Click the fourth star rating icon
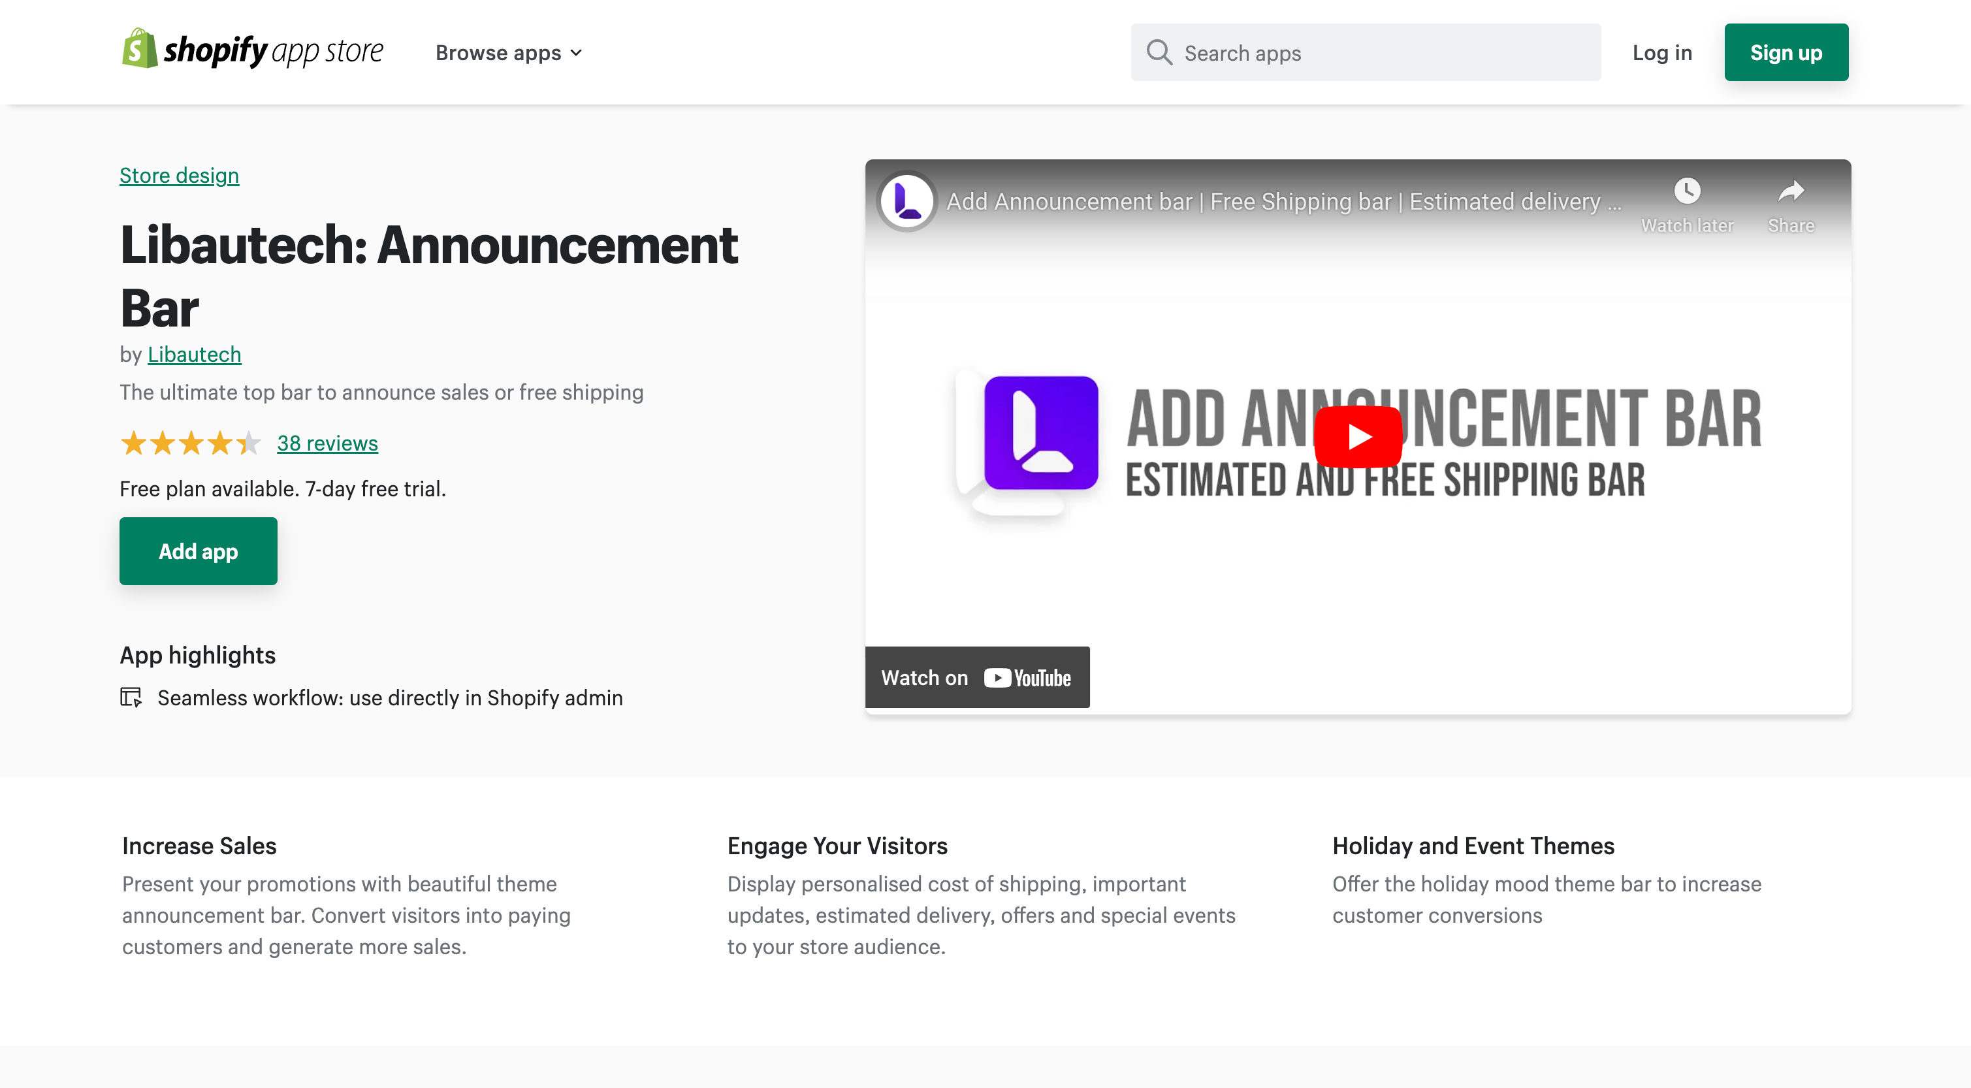Viewport: 1971px width, 1088px height. pyautogui.click(x=218, y=442)
